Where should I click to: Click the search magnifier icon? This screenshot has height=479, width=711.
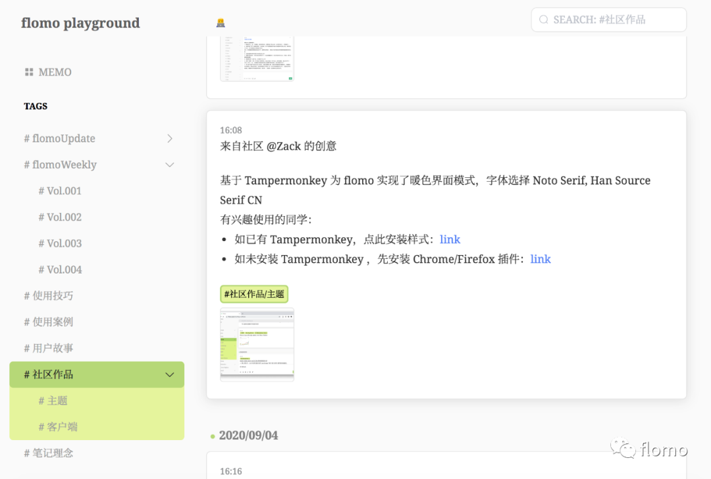click(543, 20)
